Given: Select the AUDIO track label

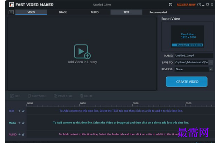Looking at the screenshot, I should pyautogui.click(x=13, y=135).
